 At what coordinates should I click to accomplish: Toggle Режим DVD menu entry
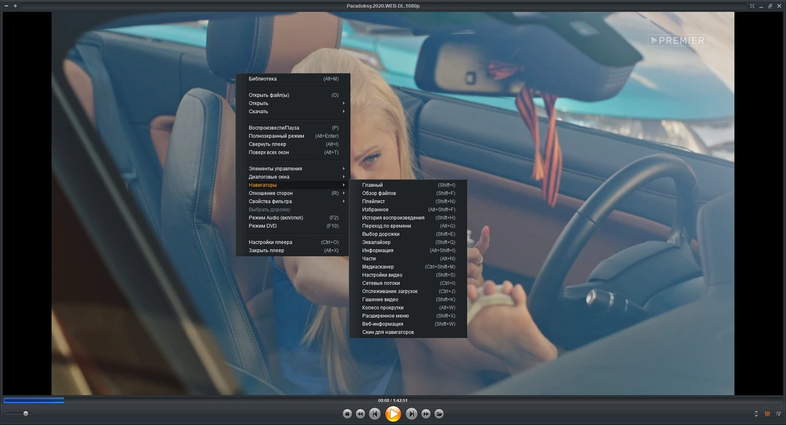coord(293,226)
